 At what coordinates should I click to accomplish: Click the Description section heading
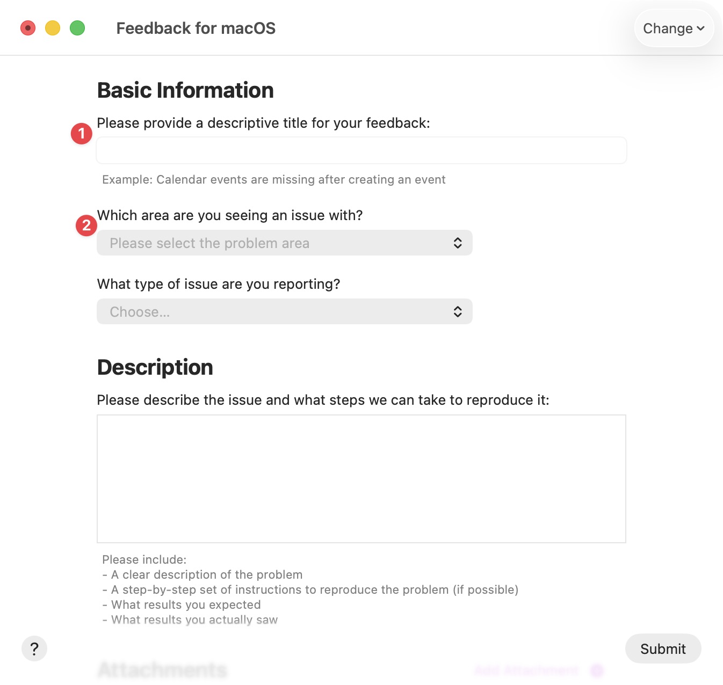[x=155, y=367]
